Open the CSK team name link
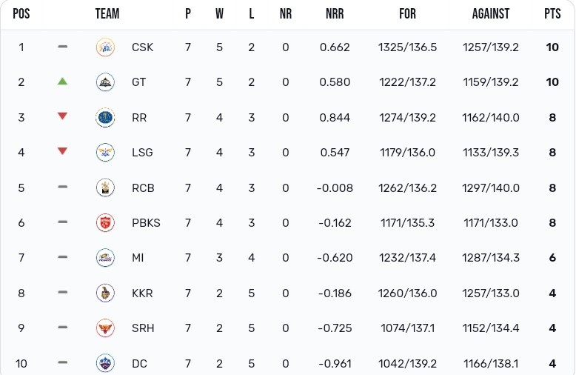Screen dimensions: 576x375 (x=143, y=47)
